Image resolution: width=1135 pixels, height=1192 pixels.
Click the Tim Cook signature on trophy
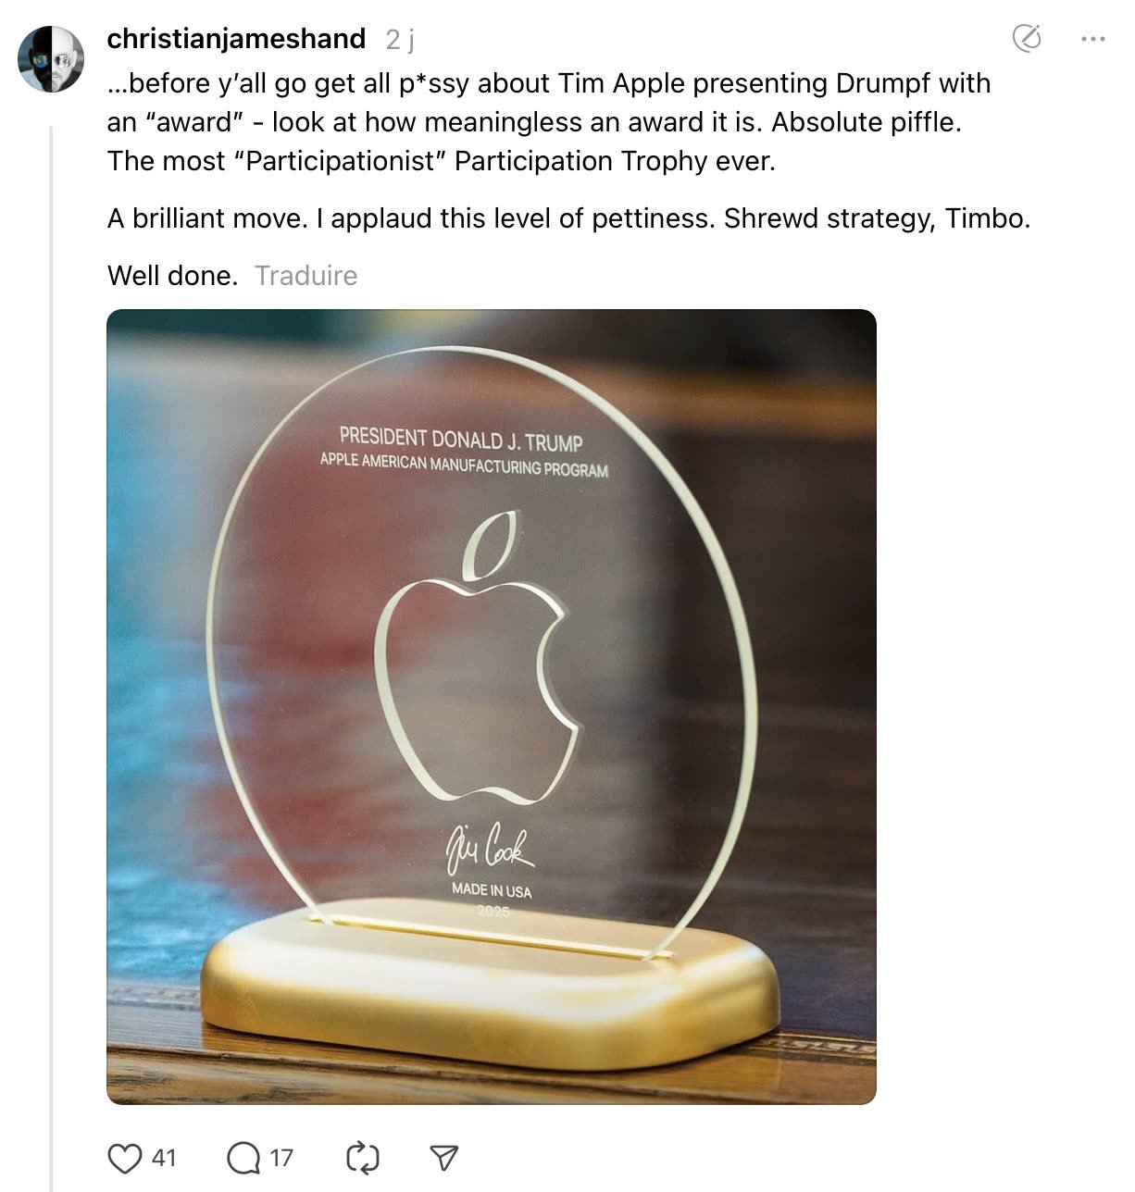point(490,847)
